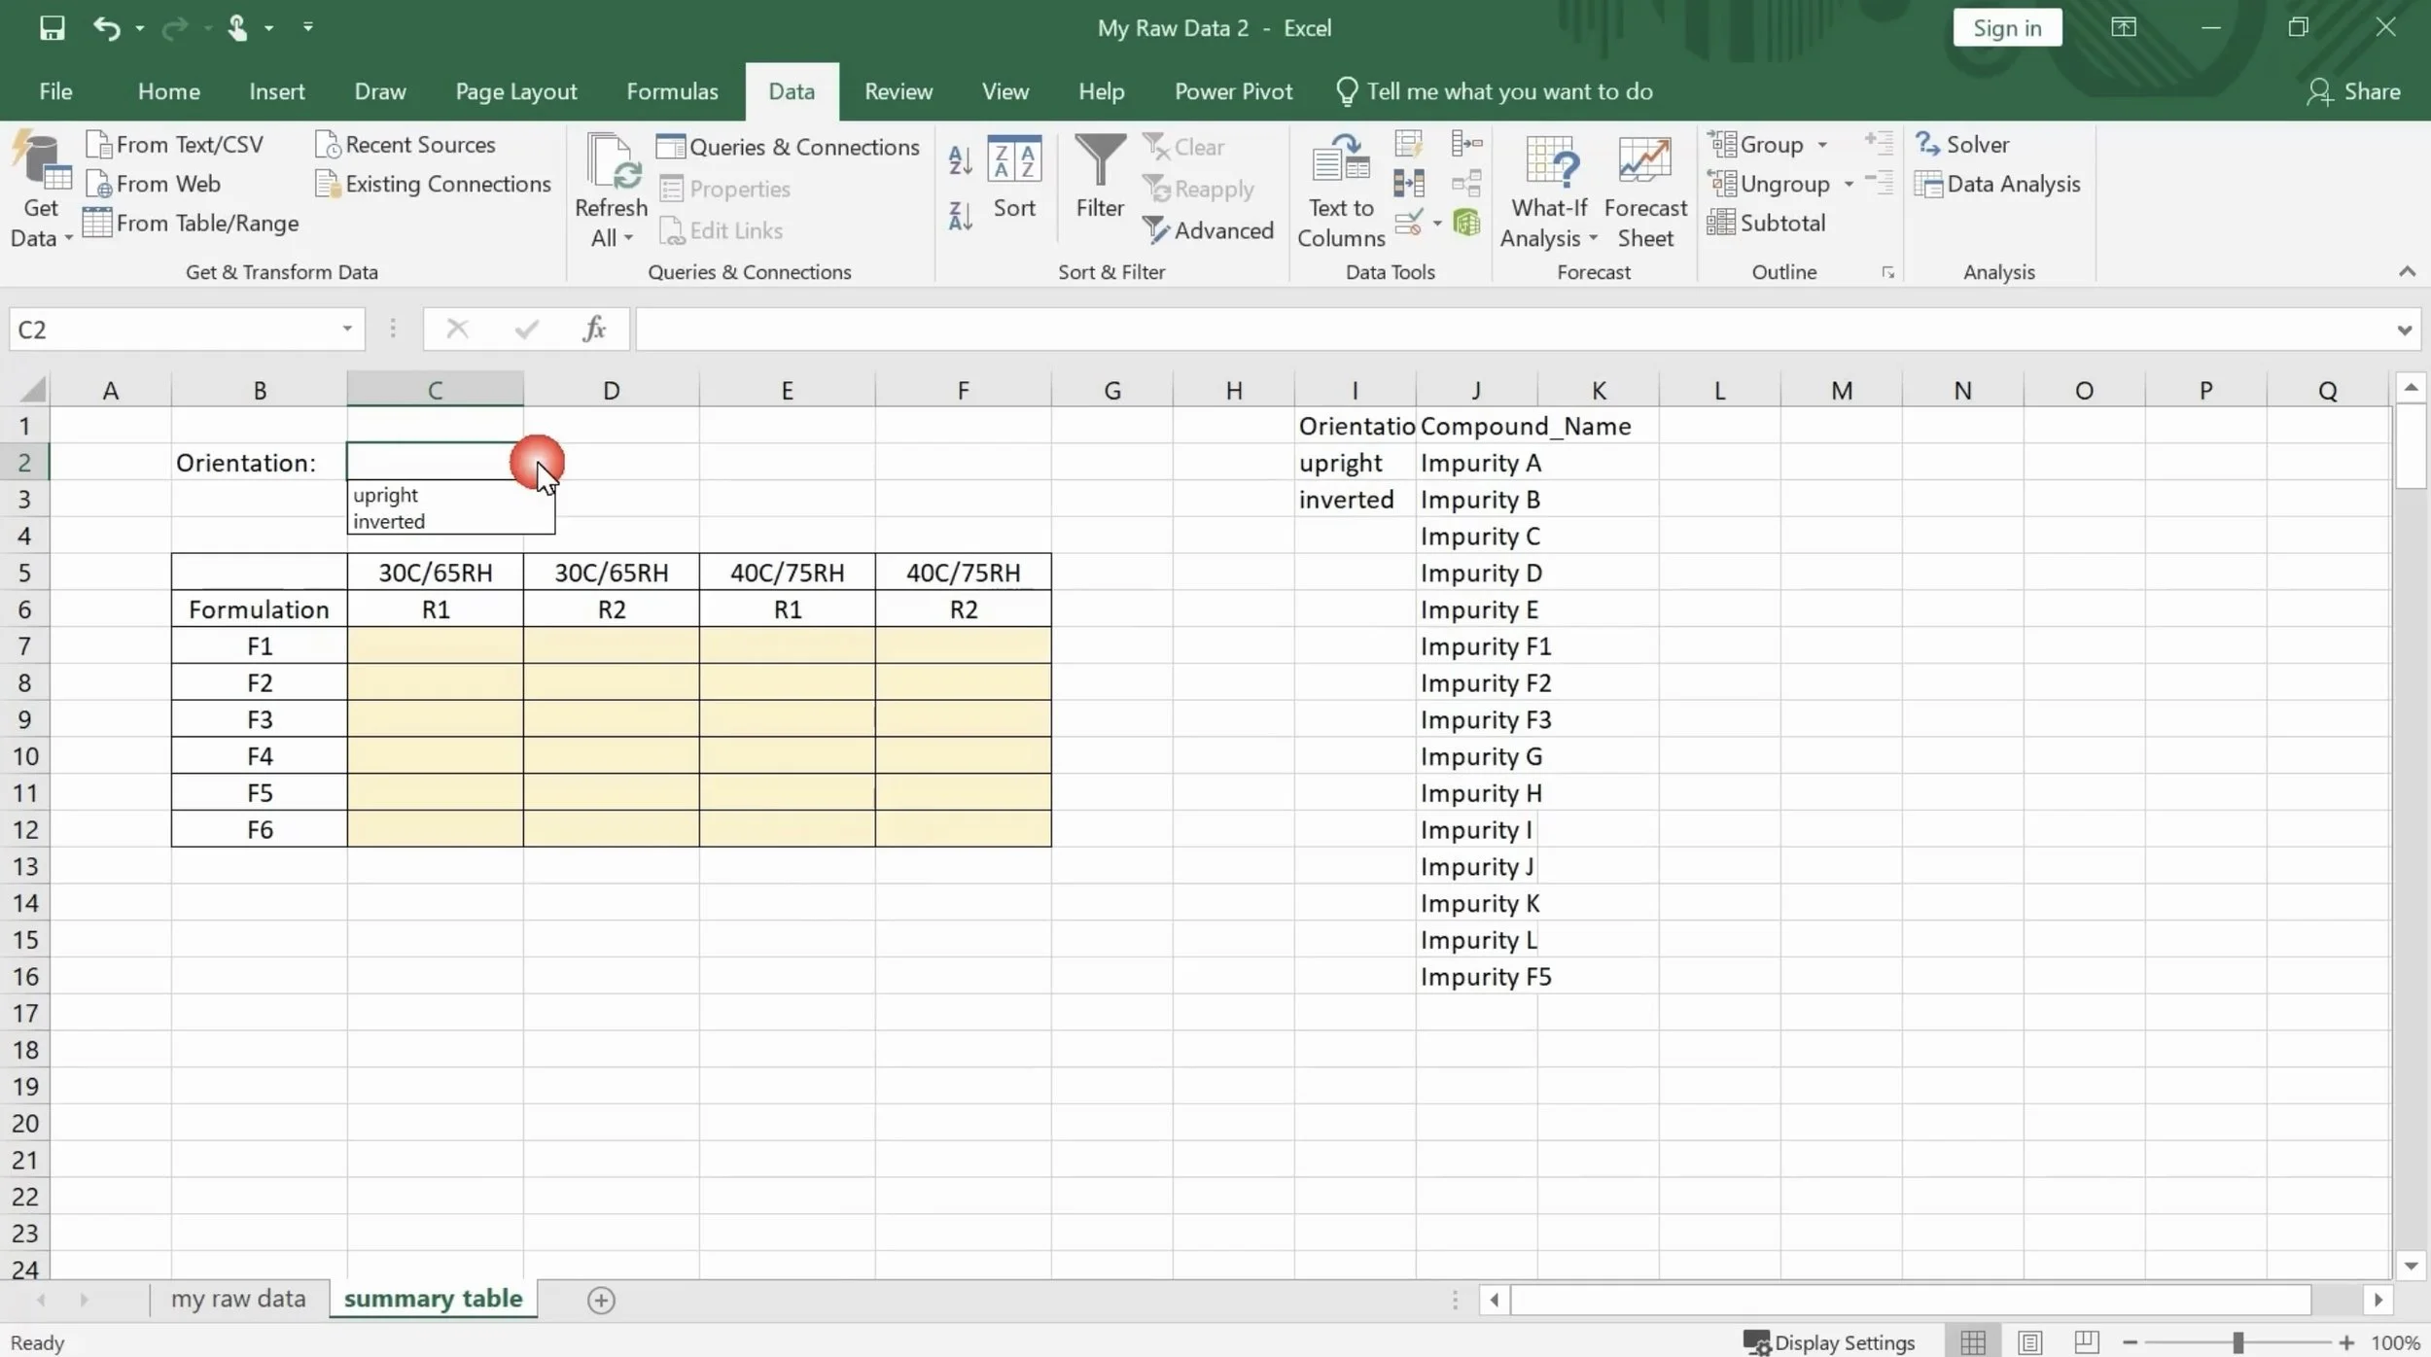Open From Text/CSV import

175,145
